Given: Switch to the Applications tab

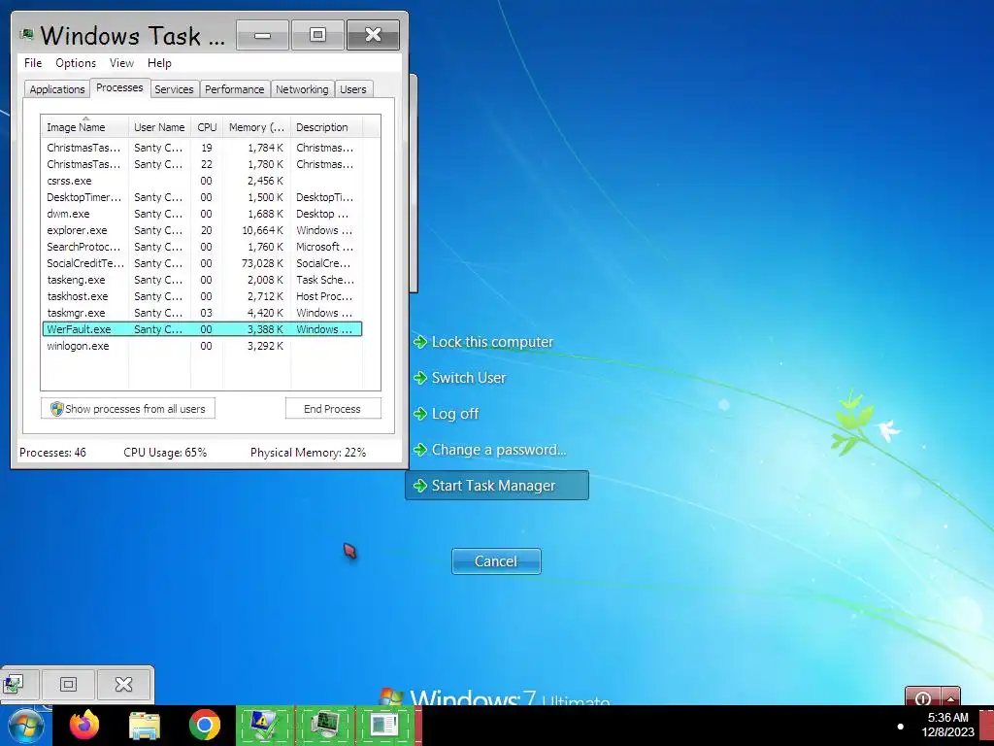Looking at the screenshot, I should pyautogui.click(x=57, y=89).
